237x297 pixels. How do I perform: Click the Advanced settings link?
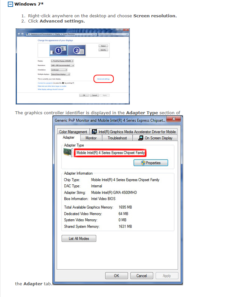pyautogui.click(x=103, y=79)
